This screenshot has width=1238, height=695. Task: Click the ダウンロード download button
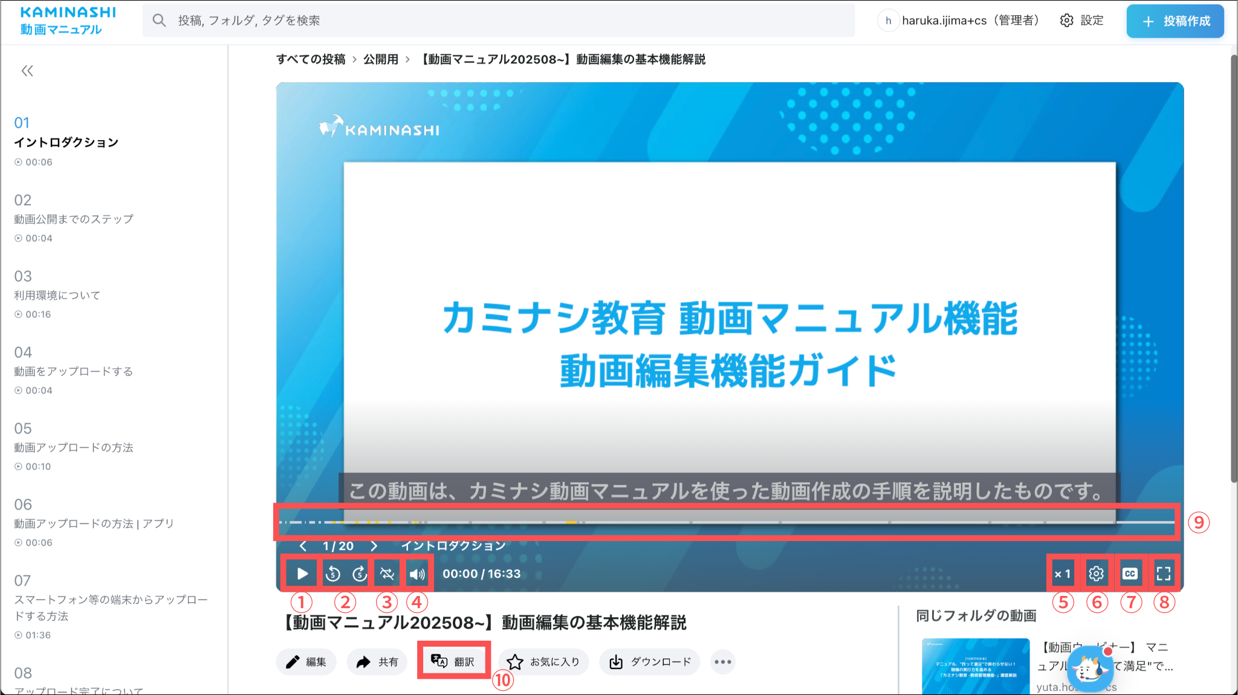click(650, 662)
